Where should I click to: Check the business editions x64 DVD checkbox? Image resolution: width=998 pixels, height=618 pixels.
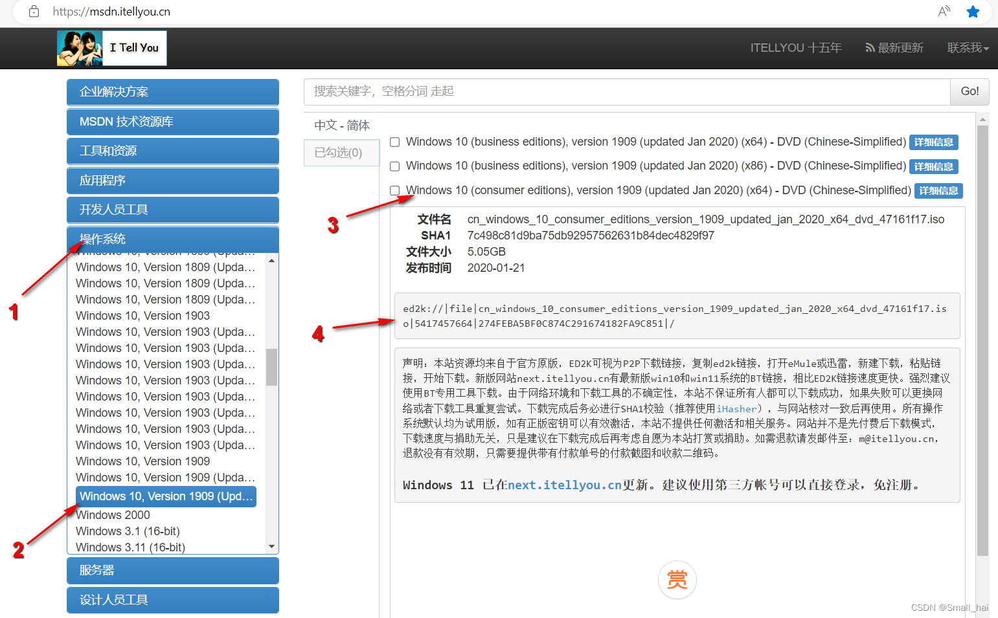(394, 142)
